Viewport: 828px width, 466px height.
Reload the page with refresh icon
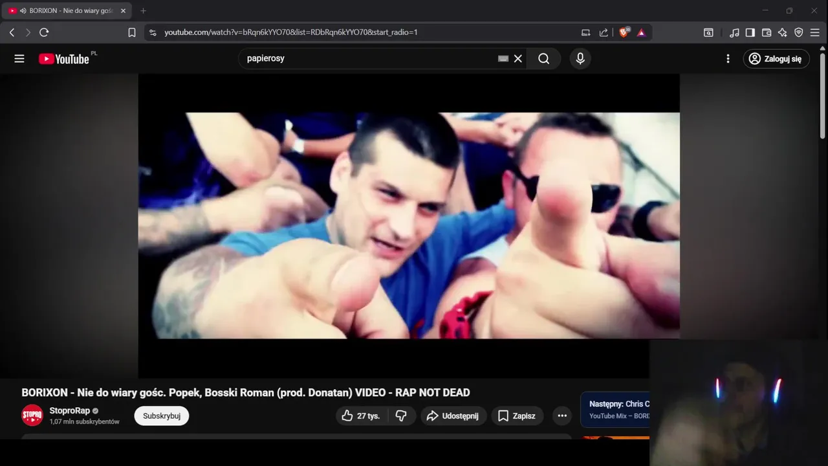click(44, 32)
